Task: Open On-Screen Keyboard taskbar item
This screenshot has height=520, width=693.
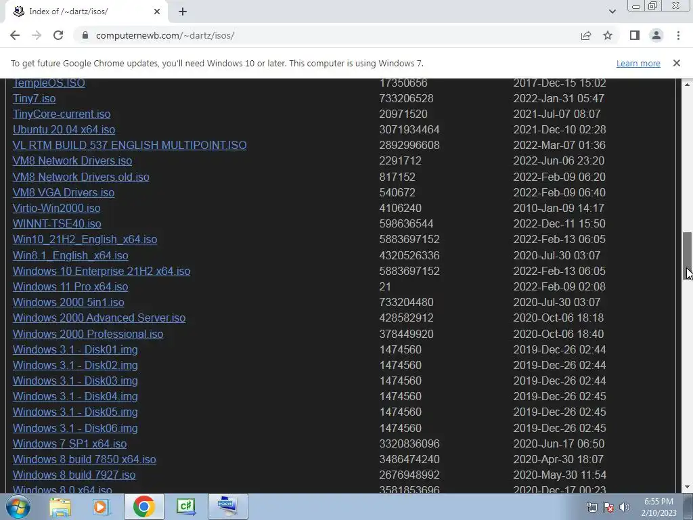Action: tap(227, 506)
